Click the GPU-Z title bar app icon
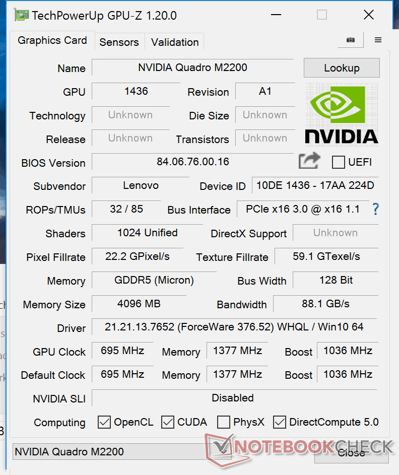This screenshot has width=399, height=475. 22,15
